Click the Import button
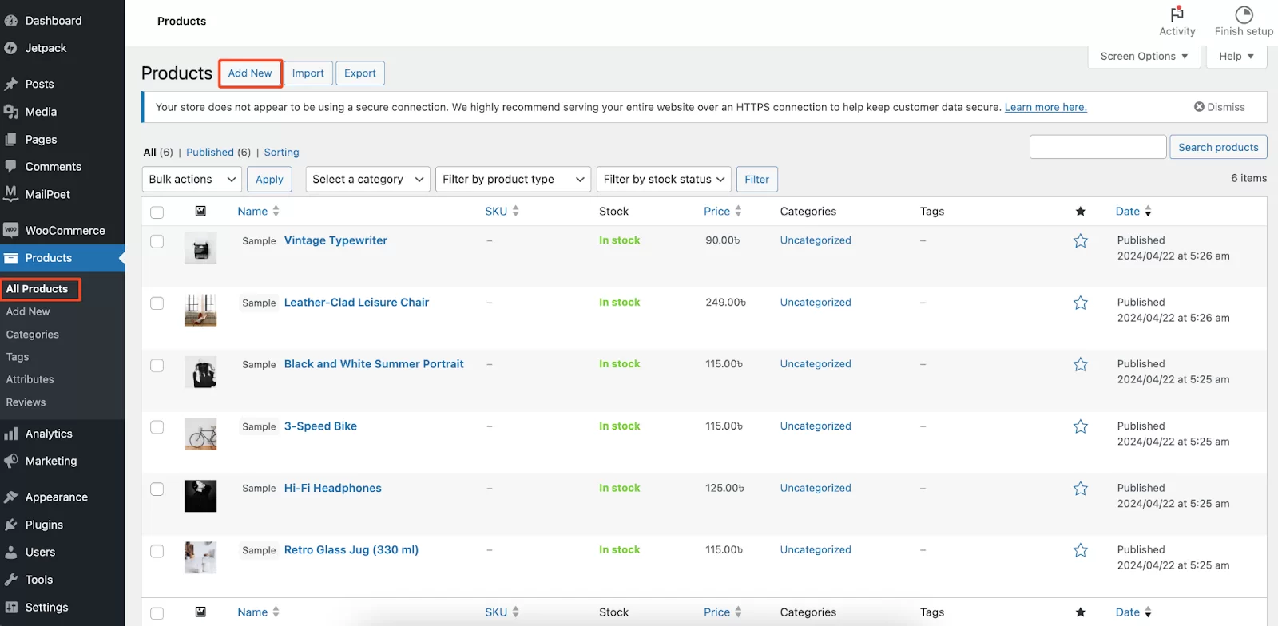 tap(308, 73)
